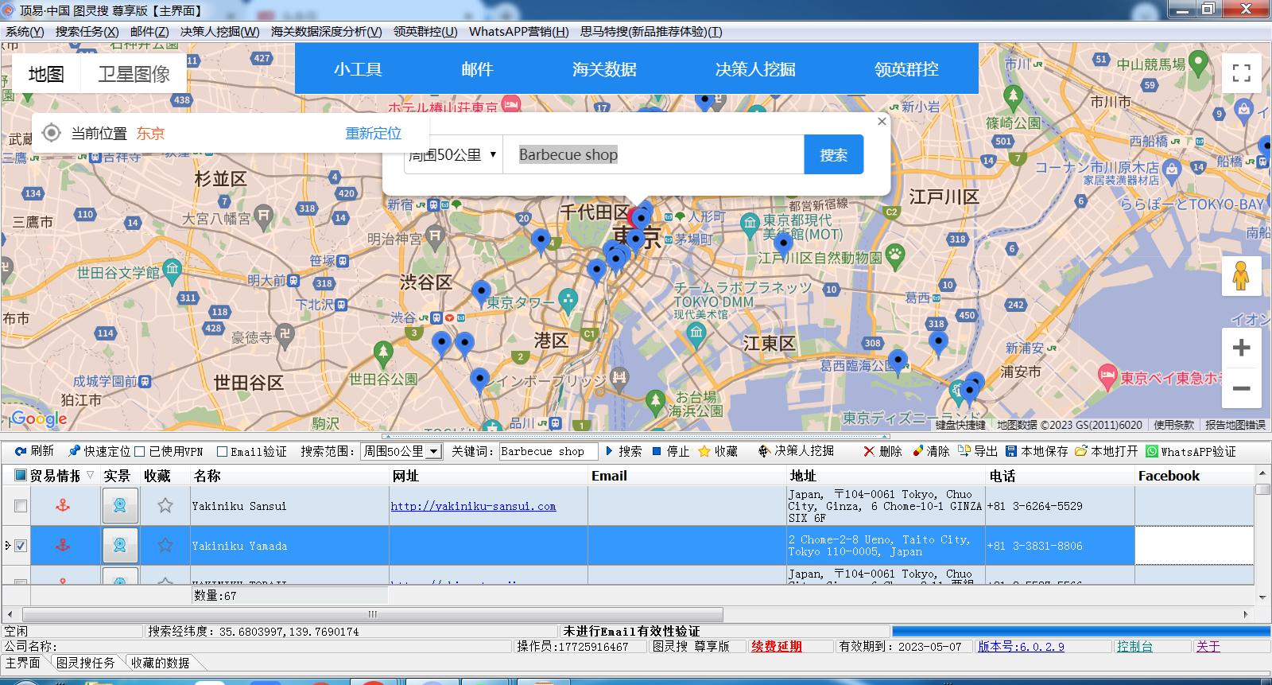Open 周围50公里 dropdown in map popup
Viewport: 1272px width, 685px height.
click(x=452, y=154)
